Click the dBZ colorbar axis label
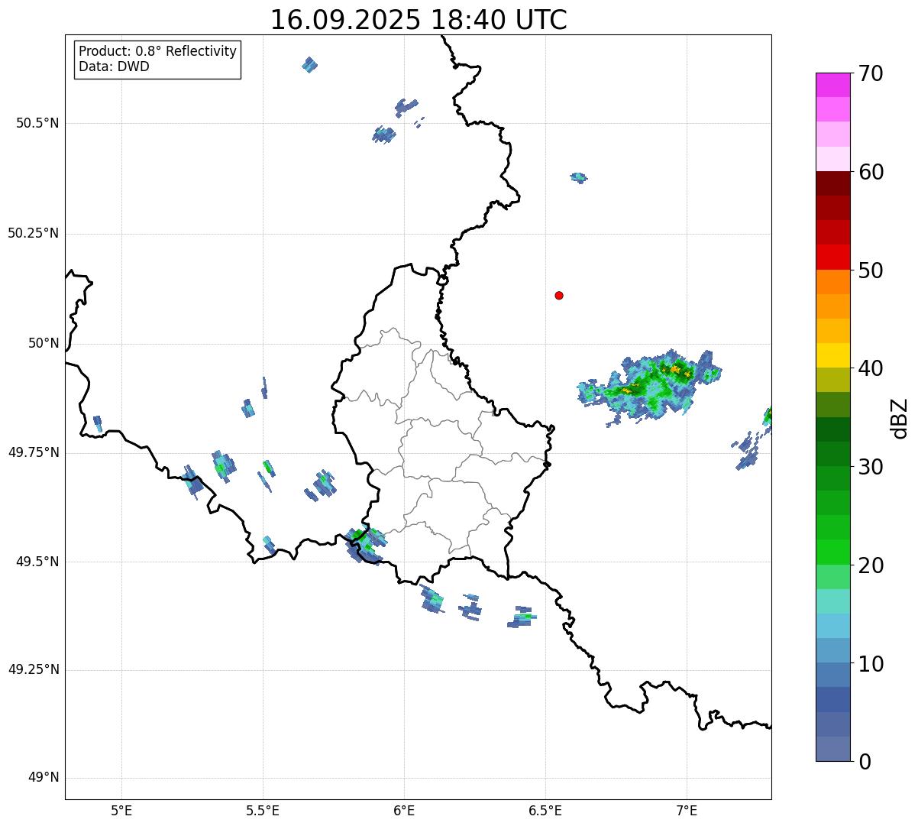 [x=900, y=418]
